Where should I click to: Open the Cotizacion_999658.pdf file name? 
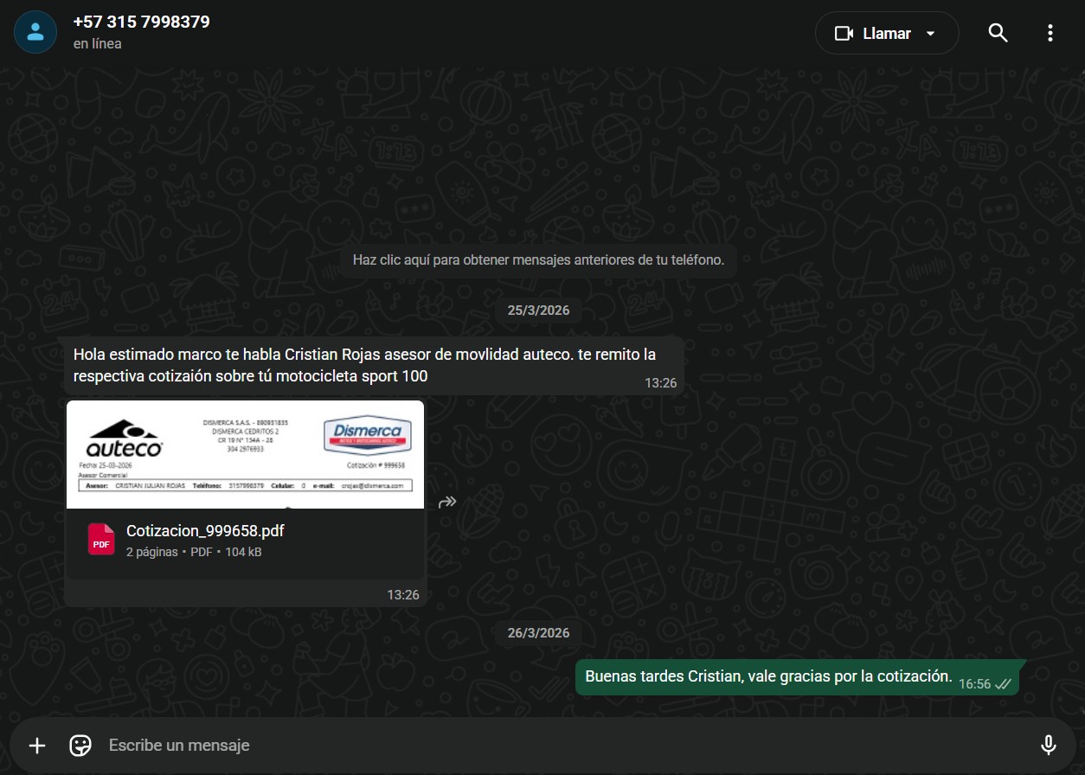pos(205,531)
